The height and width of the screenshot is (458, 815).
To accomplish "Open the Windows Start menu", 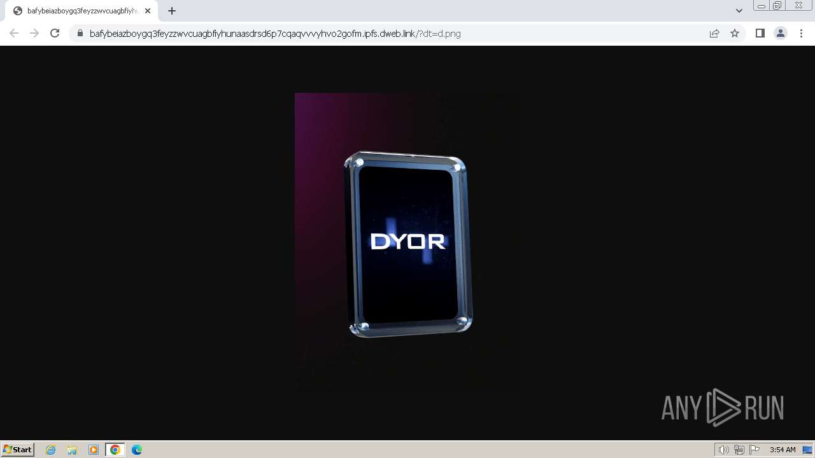I will 18,450.
